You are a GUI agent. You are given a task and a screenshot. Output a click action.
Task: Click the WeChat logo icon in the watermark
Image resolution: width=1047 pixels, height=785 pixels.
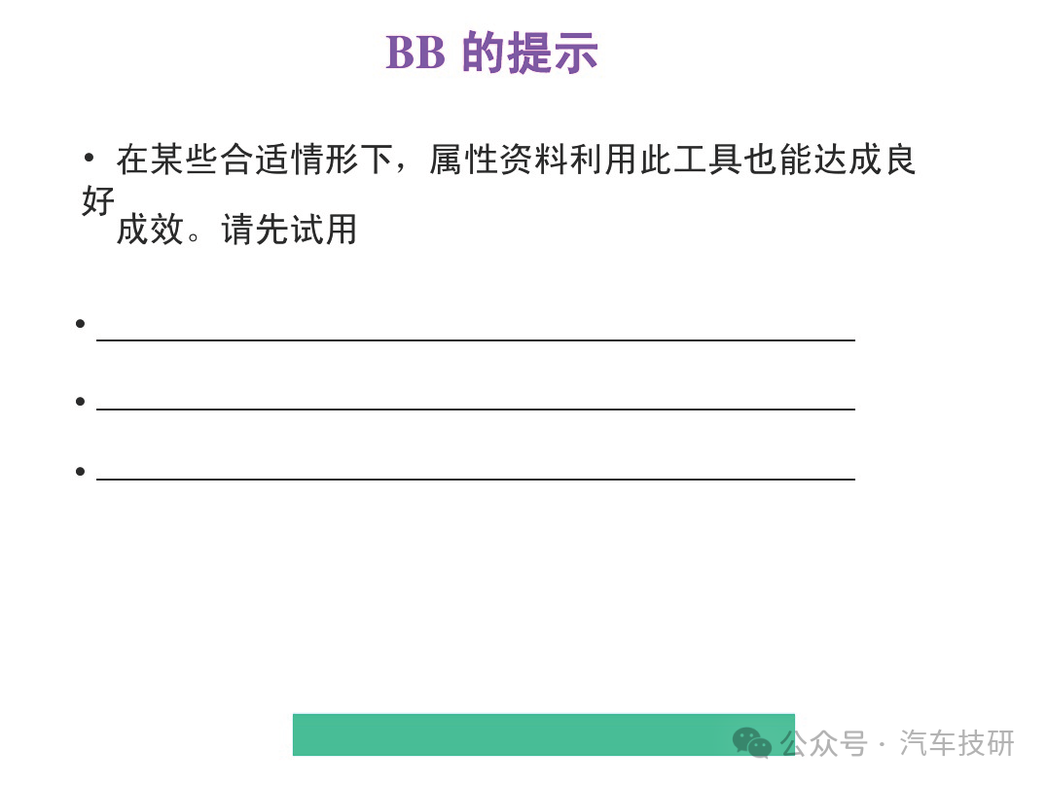tap(752, 743)
